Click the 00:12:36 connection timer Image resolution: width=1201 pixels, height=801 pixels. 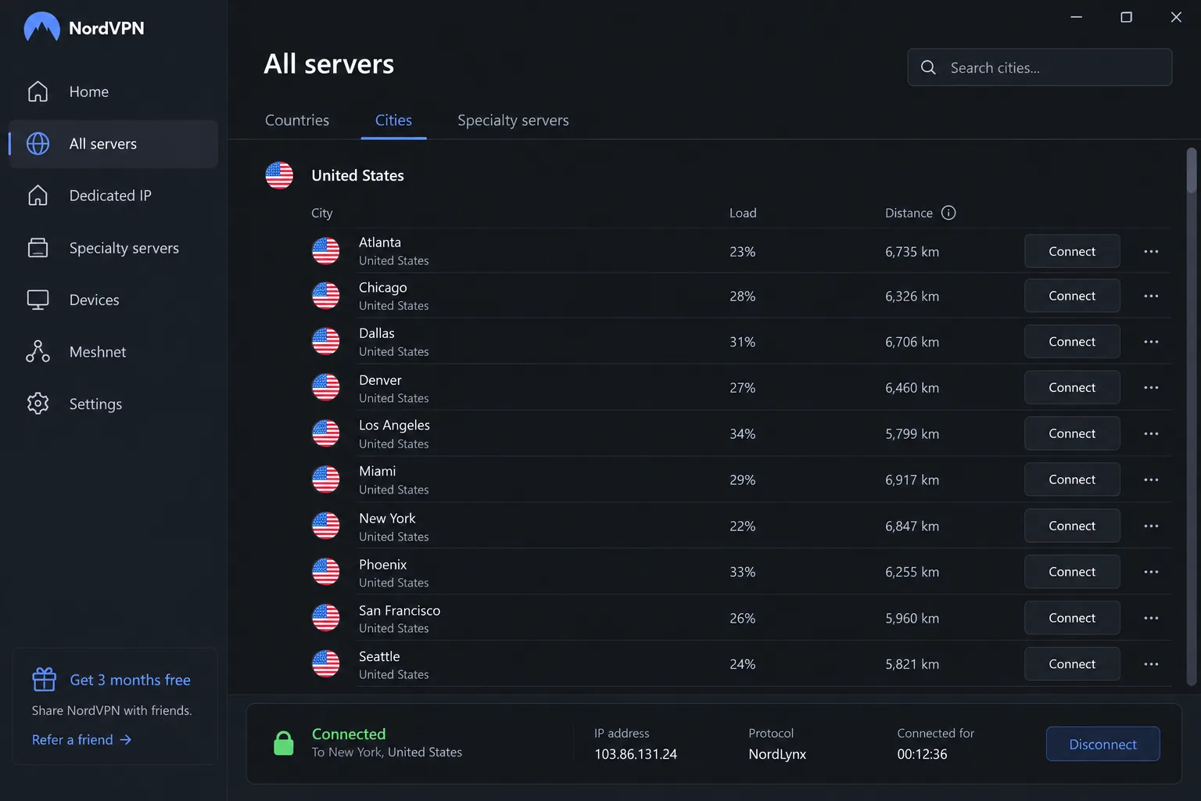tap(922, 754)
